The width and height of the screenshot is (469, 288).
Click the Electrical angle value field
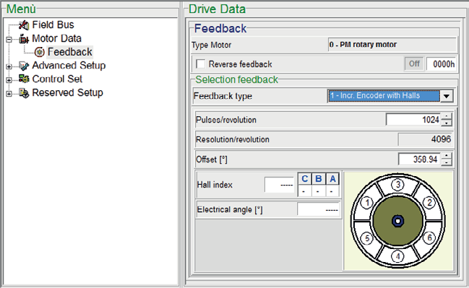(319, 210)
